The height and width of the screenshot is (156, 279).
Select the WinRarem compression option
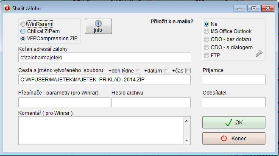pos(23,24)
